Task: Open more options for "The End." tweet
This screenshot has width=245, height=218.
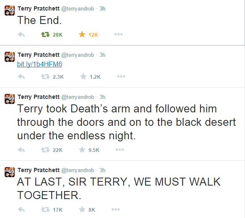Action: 119,35
